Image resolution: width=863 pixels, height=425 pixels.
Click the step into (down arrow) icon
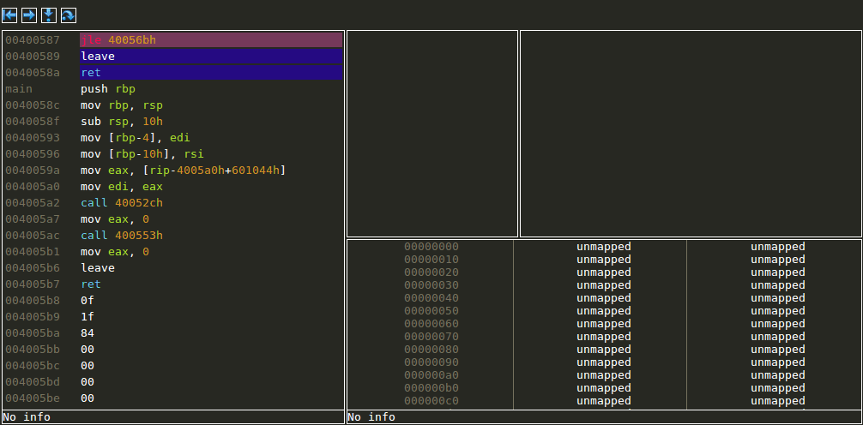49,15
